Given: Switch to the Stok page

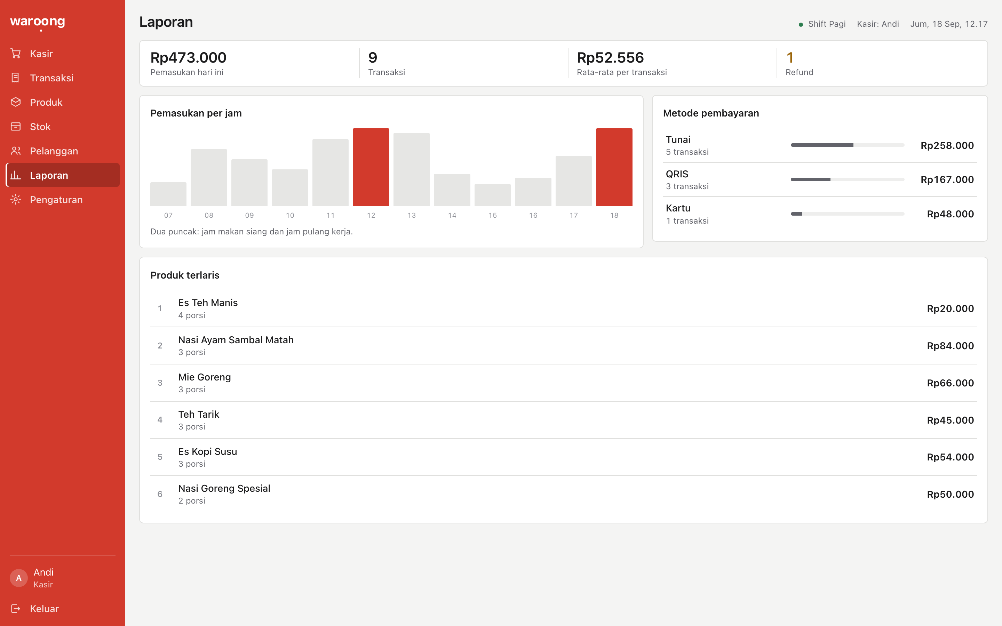Looking at the screenshot, I should tap(63, 127).
